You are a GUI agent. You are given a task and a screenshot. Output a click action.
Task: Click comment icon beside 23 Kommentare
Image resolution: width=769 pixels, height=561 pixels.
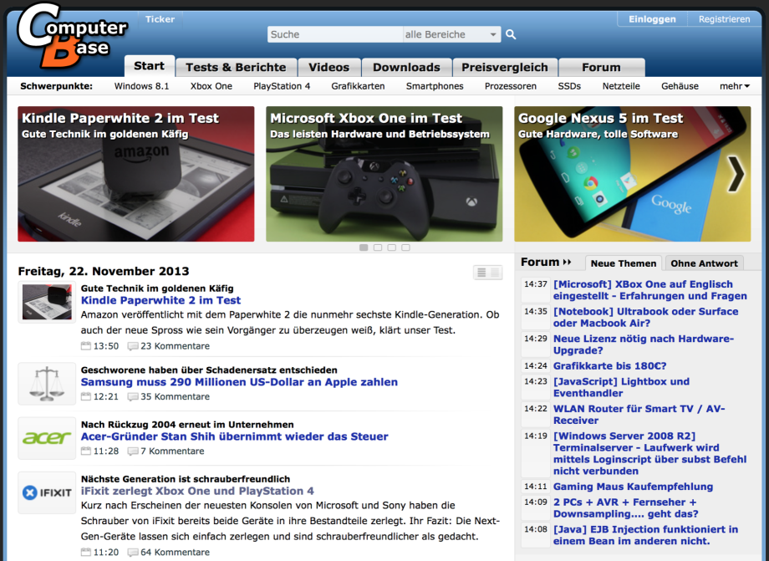[x=132, y=346]
